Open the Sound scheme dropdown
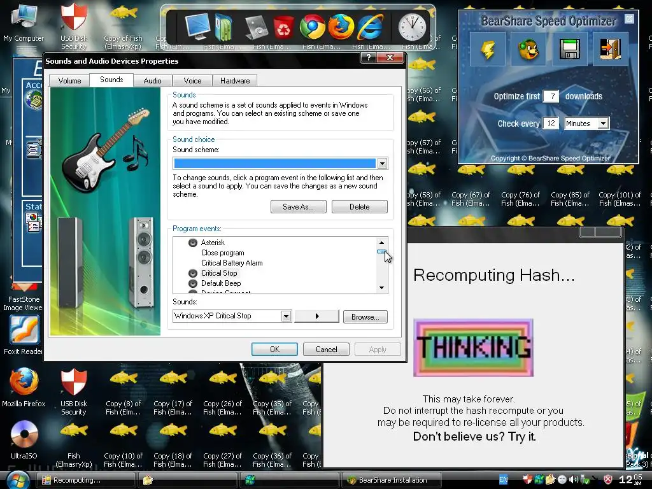 [382, 164]
